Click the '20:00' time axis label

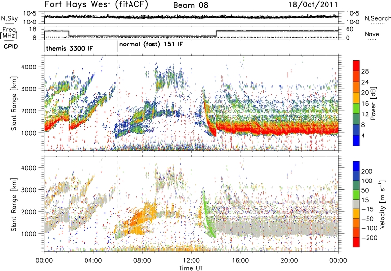click(289, 261)
